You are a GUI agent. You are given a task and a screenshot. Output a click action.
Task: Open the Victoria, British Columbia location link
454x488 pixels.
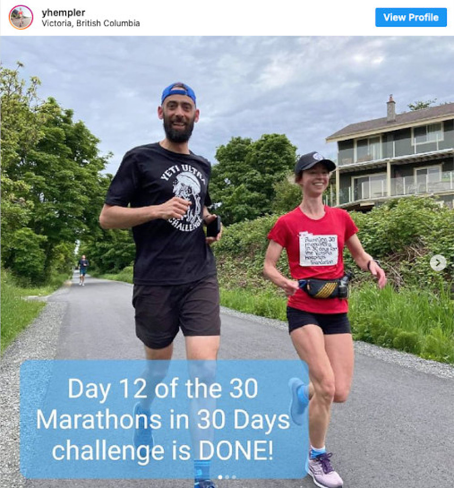point(91,23)
